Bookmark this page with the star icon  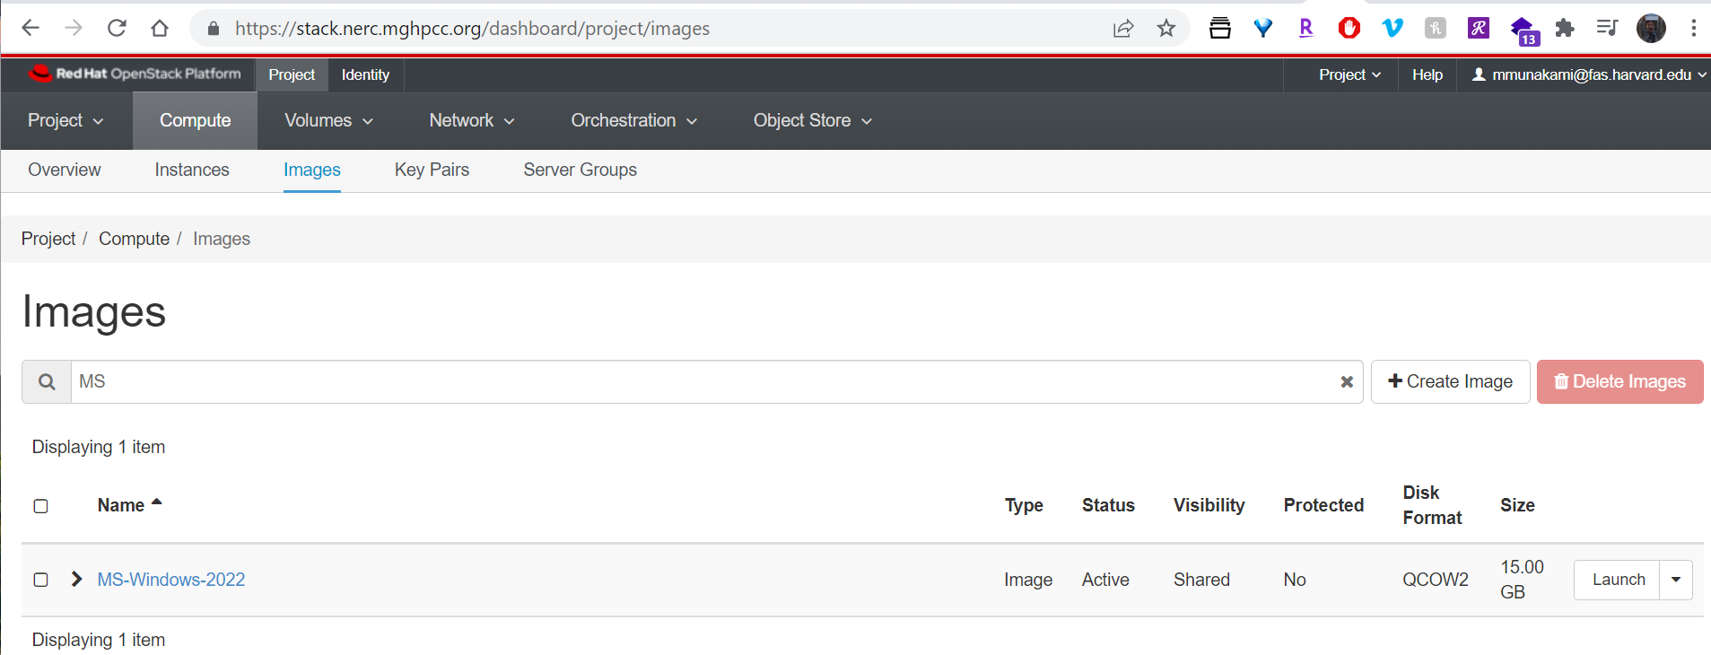1166,29
